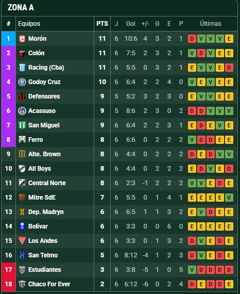Click the Gol column header
The image size is (240, 294).
pyautogui.click(x=131, y=24)
